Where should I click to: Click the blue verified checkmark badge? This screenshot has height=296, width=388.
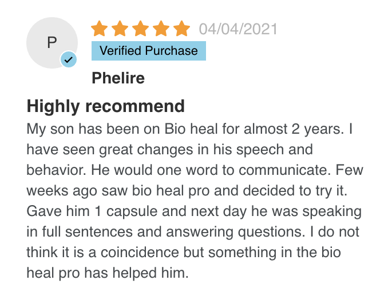point(69,59)
